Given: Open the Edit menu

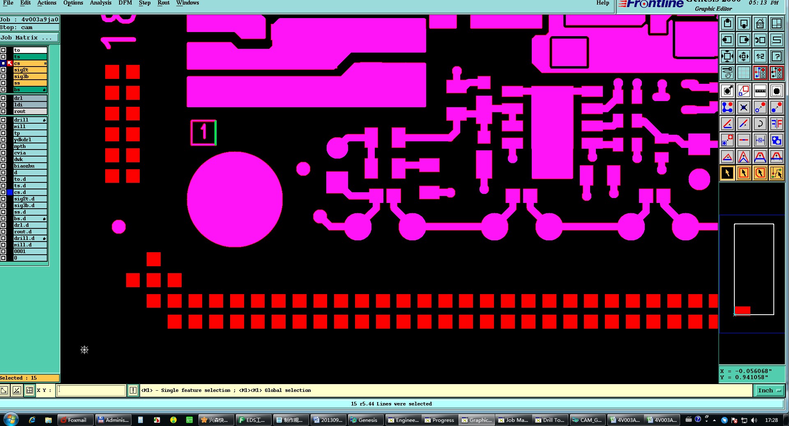Looking at the screenshot, I should (x=25, y=3).
